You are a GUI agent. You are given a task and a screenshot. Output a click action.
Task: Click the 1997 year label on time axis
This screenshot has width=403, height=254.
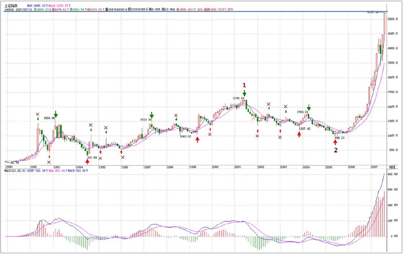click(x=147, y=167)
